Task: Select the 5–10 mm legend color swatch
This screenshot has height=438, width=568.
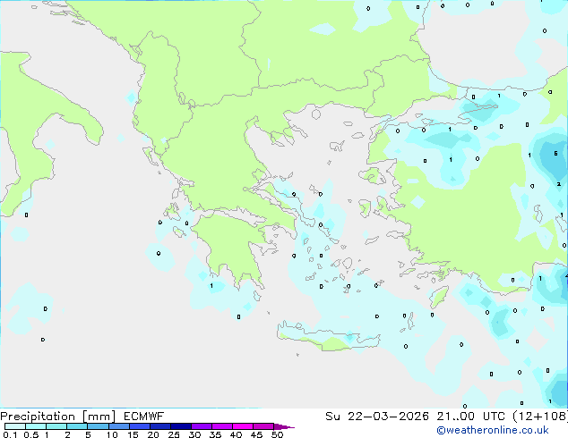Action: [x=98, y=426]
